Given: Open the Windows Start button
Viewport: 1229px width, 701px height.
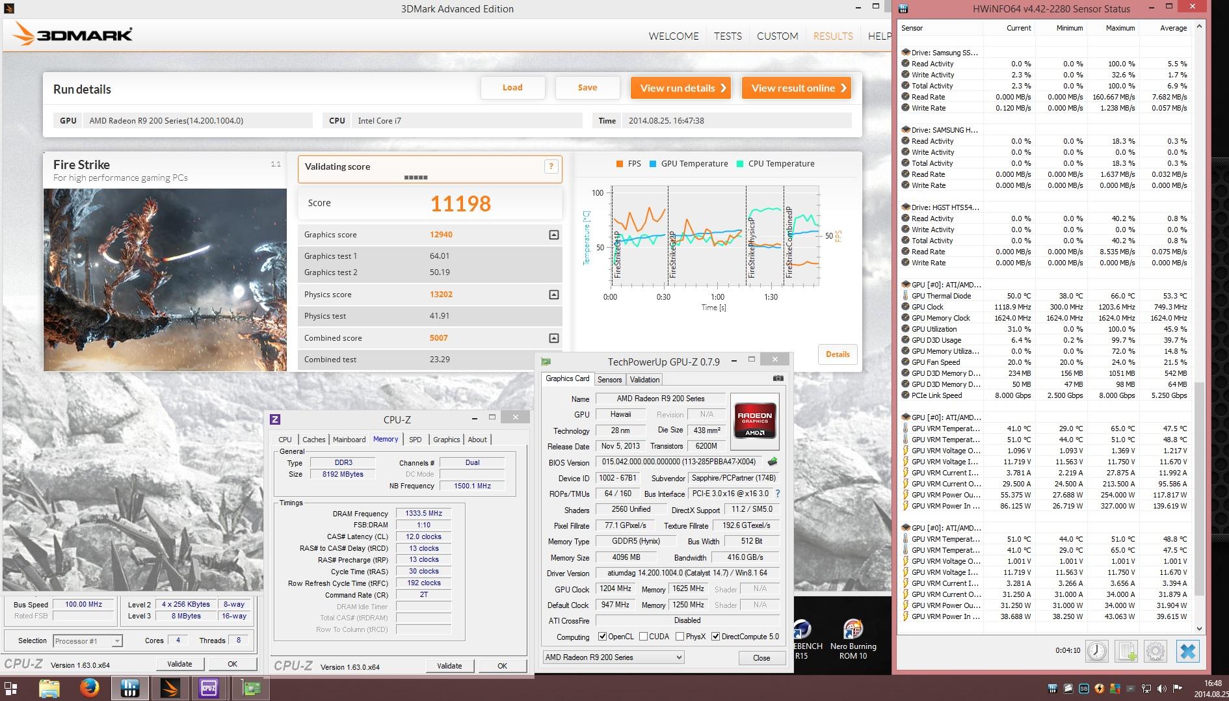Looking at the screenshot, I should click(11, 688).
